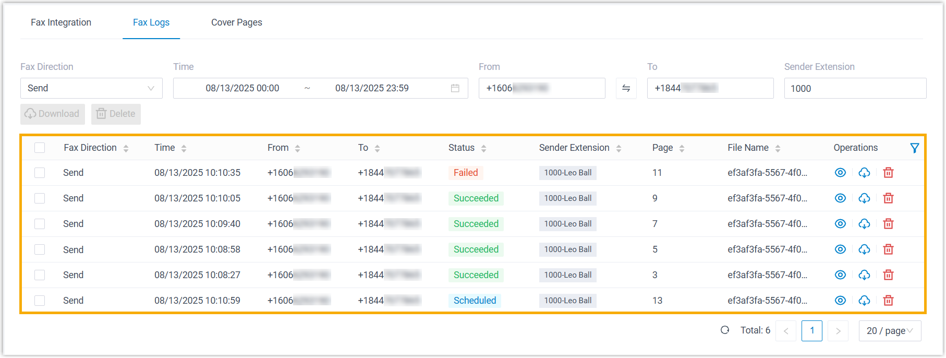Delete the 10:09:40 fax log entry
The height and width of the screenshot is (358, 946).
[x=888, y=224]
